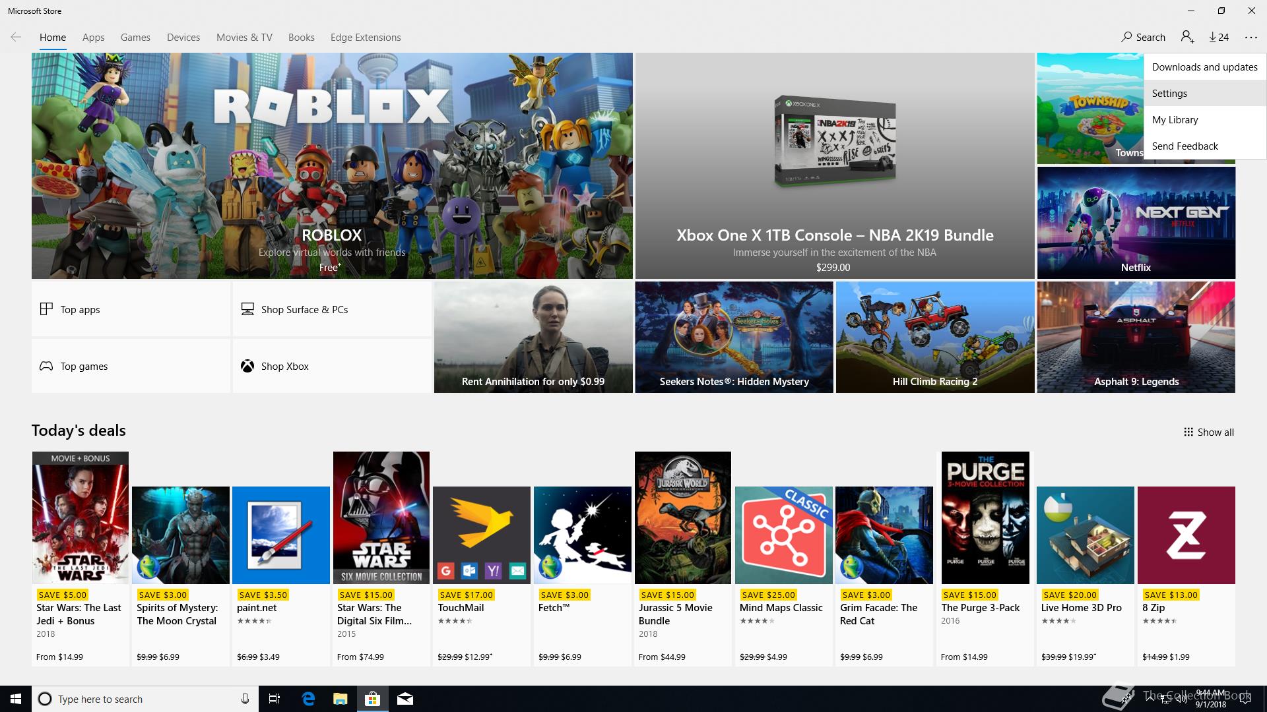Click the taskbar clock showing 9/1/2018

pos(1210,699)
